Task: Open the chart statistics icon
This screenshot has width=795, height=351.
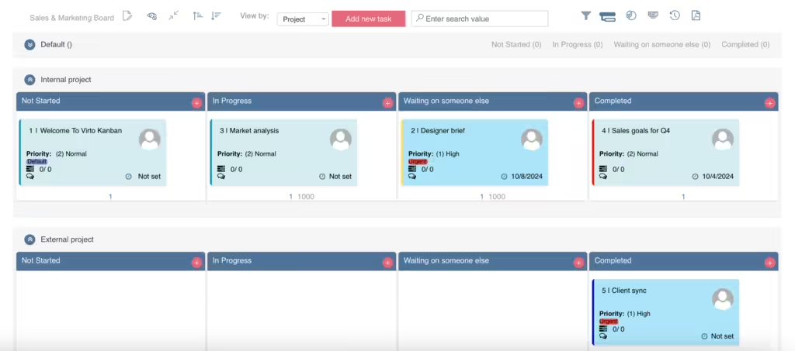Action: click(630, 15)
